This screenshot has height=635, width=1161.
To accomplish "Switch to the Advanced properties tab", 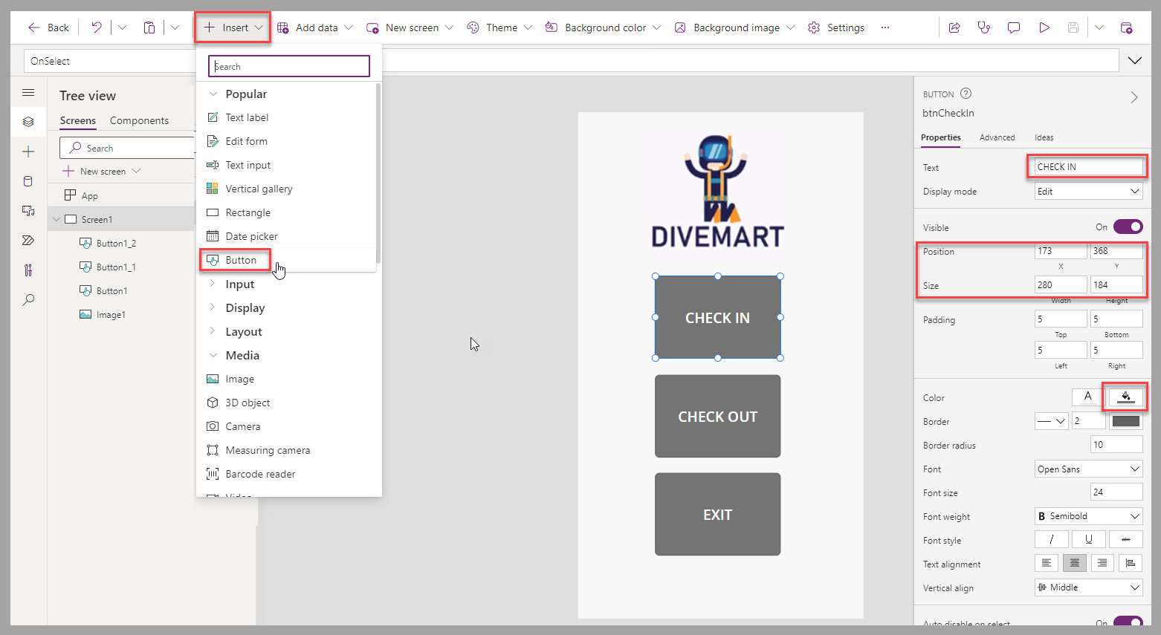I will (x=997, y=137).
